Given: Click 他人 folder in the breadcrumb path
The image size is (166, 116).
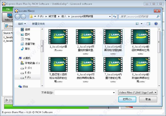Looking at the screenshot, I should pos(64,16).
